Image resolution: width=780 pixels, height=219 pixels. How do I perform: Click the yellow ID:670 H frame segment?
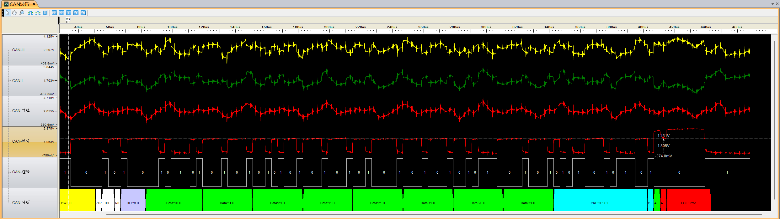(77, 200)
